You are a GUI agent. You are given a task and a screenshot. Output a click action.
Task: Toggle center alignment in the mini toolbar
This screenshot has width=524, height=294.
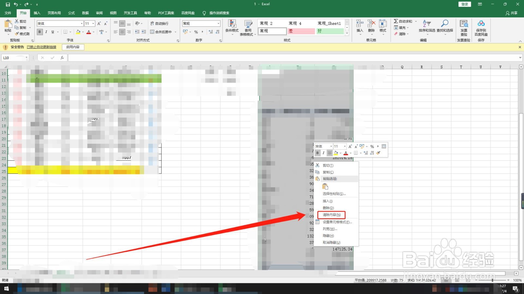coord(329,153)
